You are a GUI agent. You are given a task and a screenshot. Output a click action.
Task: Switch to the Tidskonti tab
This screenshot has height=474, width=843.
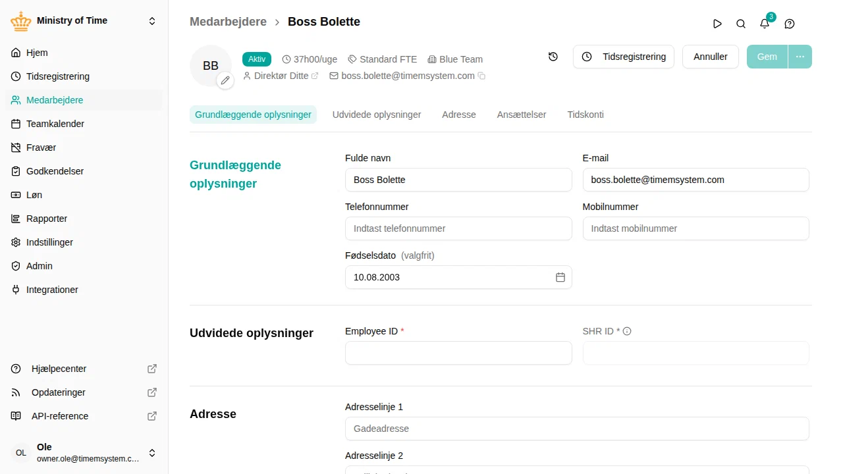coord(585,115)
